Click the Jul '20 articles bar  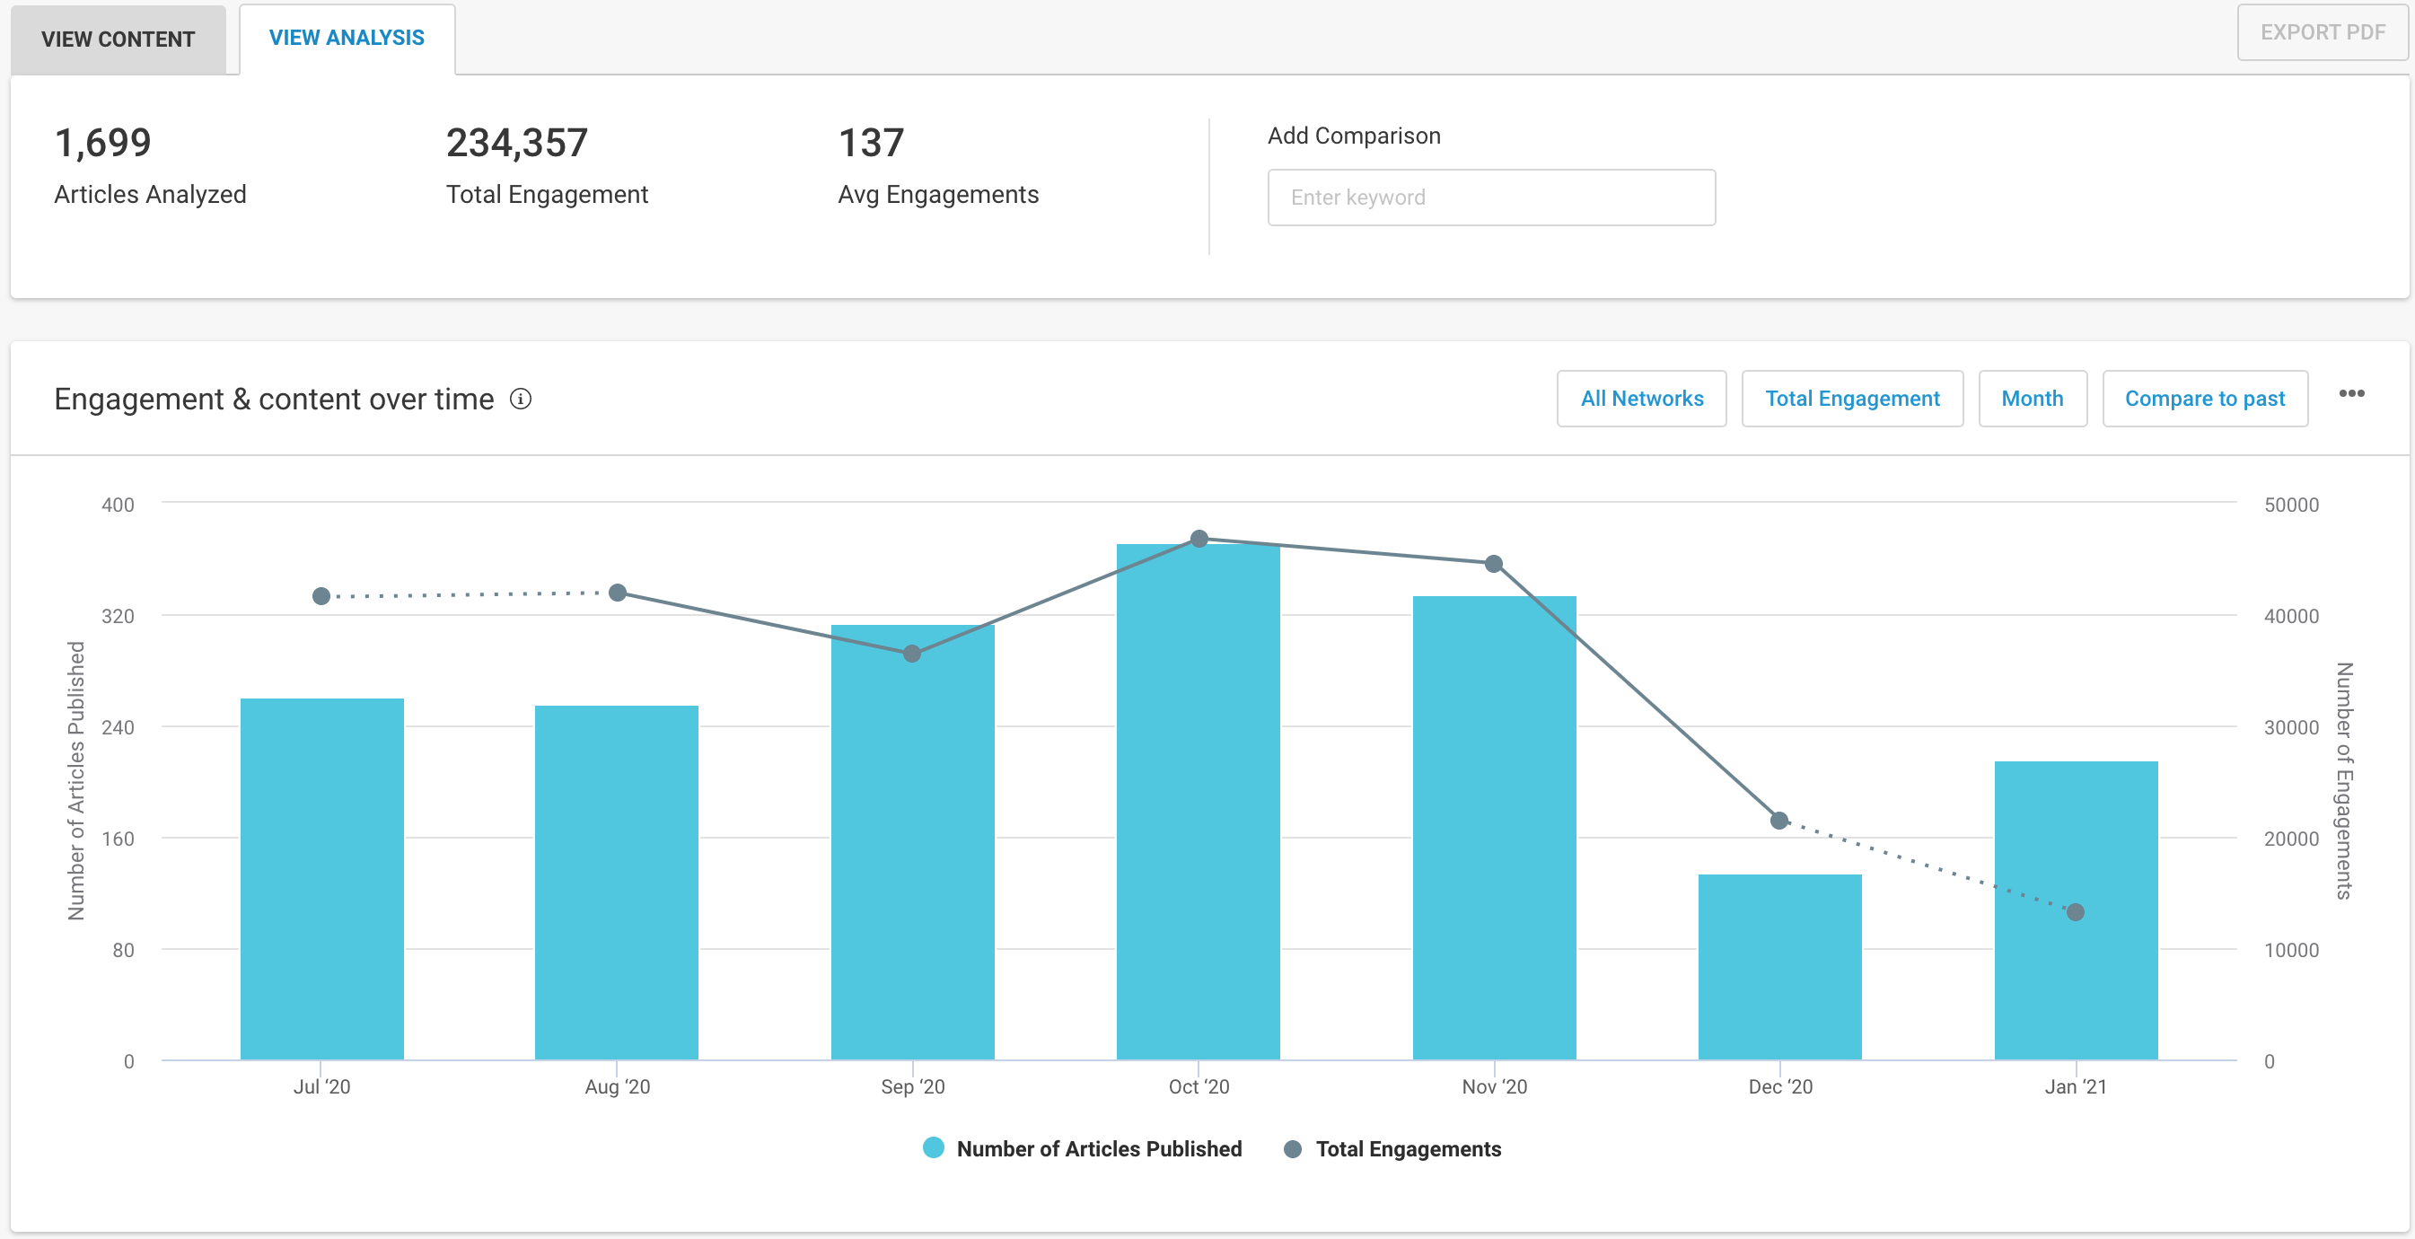321,879
